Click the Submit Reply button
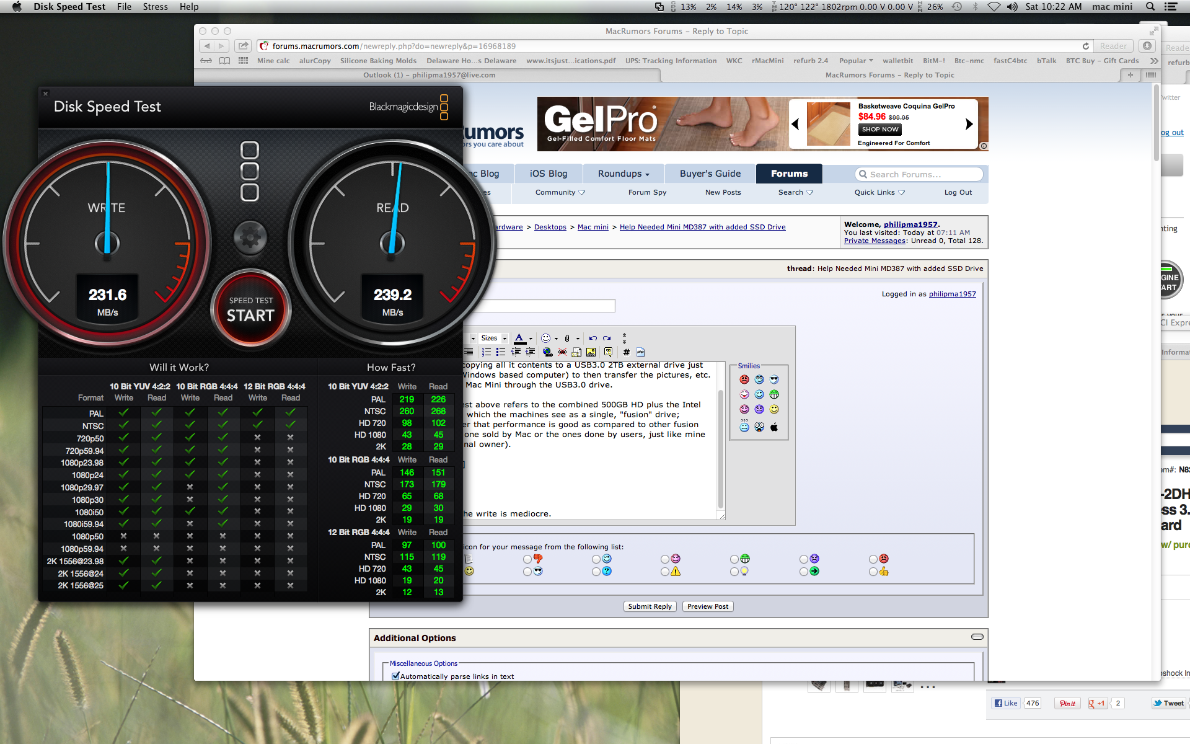1190x744 pixels. tap(650, 606)
